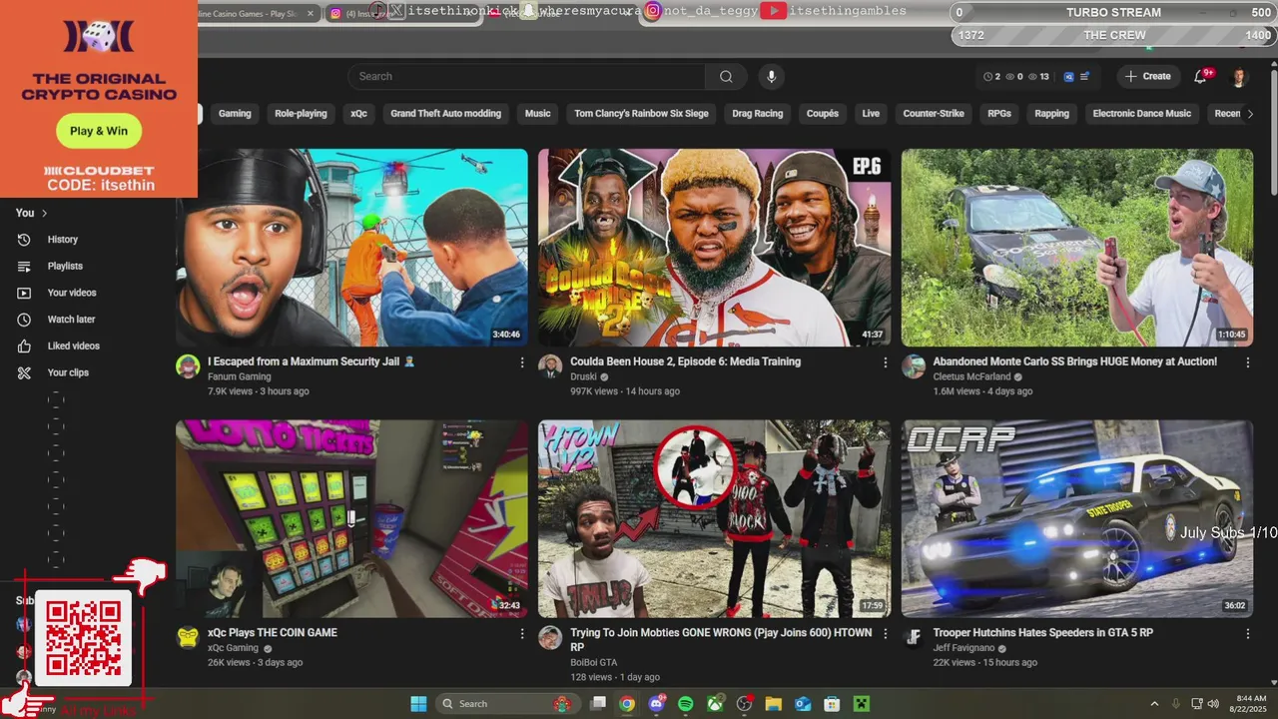Image resolution: width=1278 pixels, height=719 pixels.
Task: Select the Rapping chip
Action: (1051, 114)
